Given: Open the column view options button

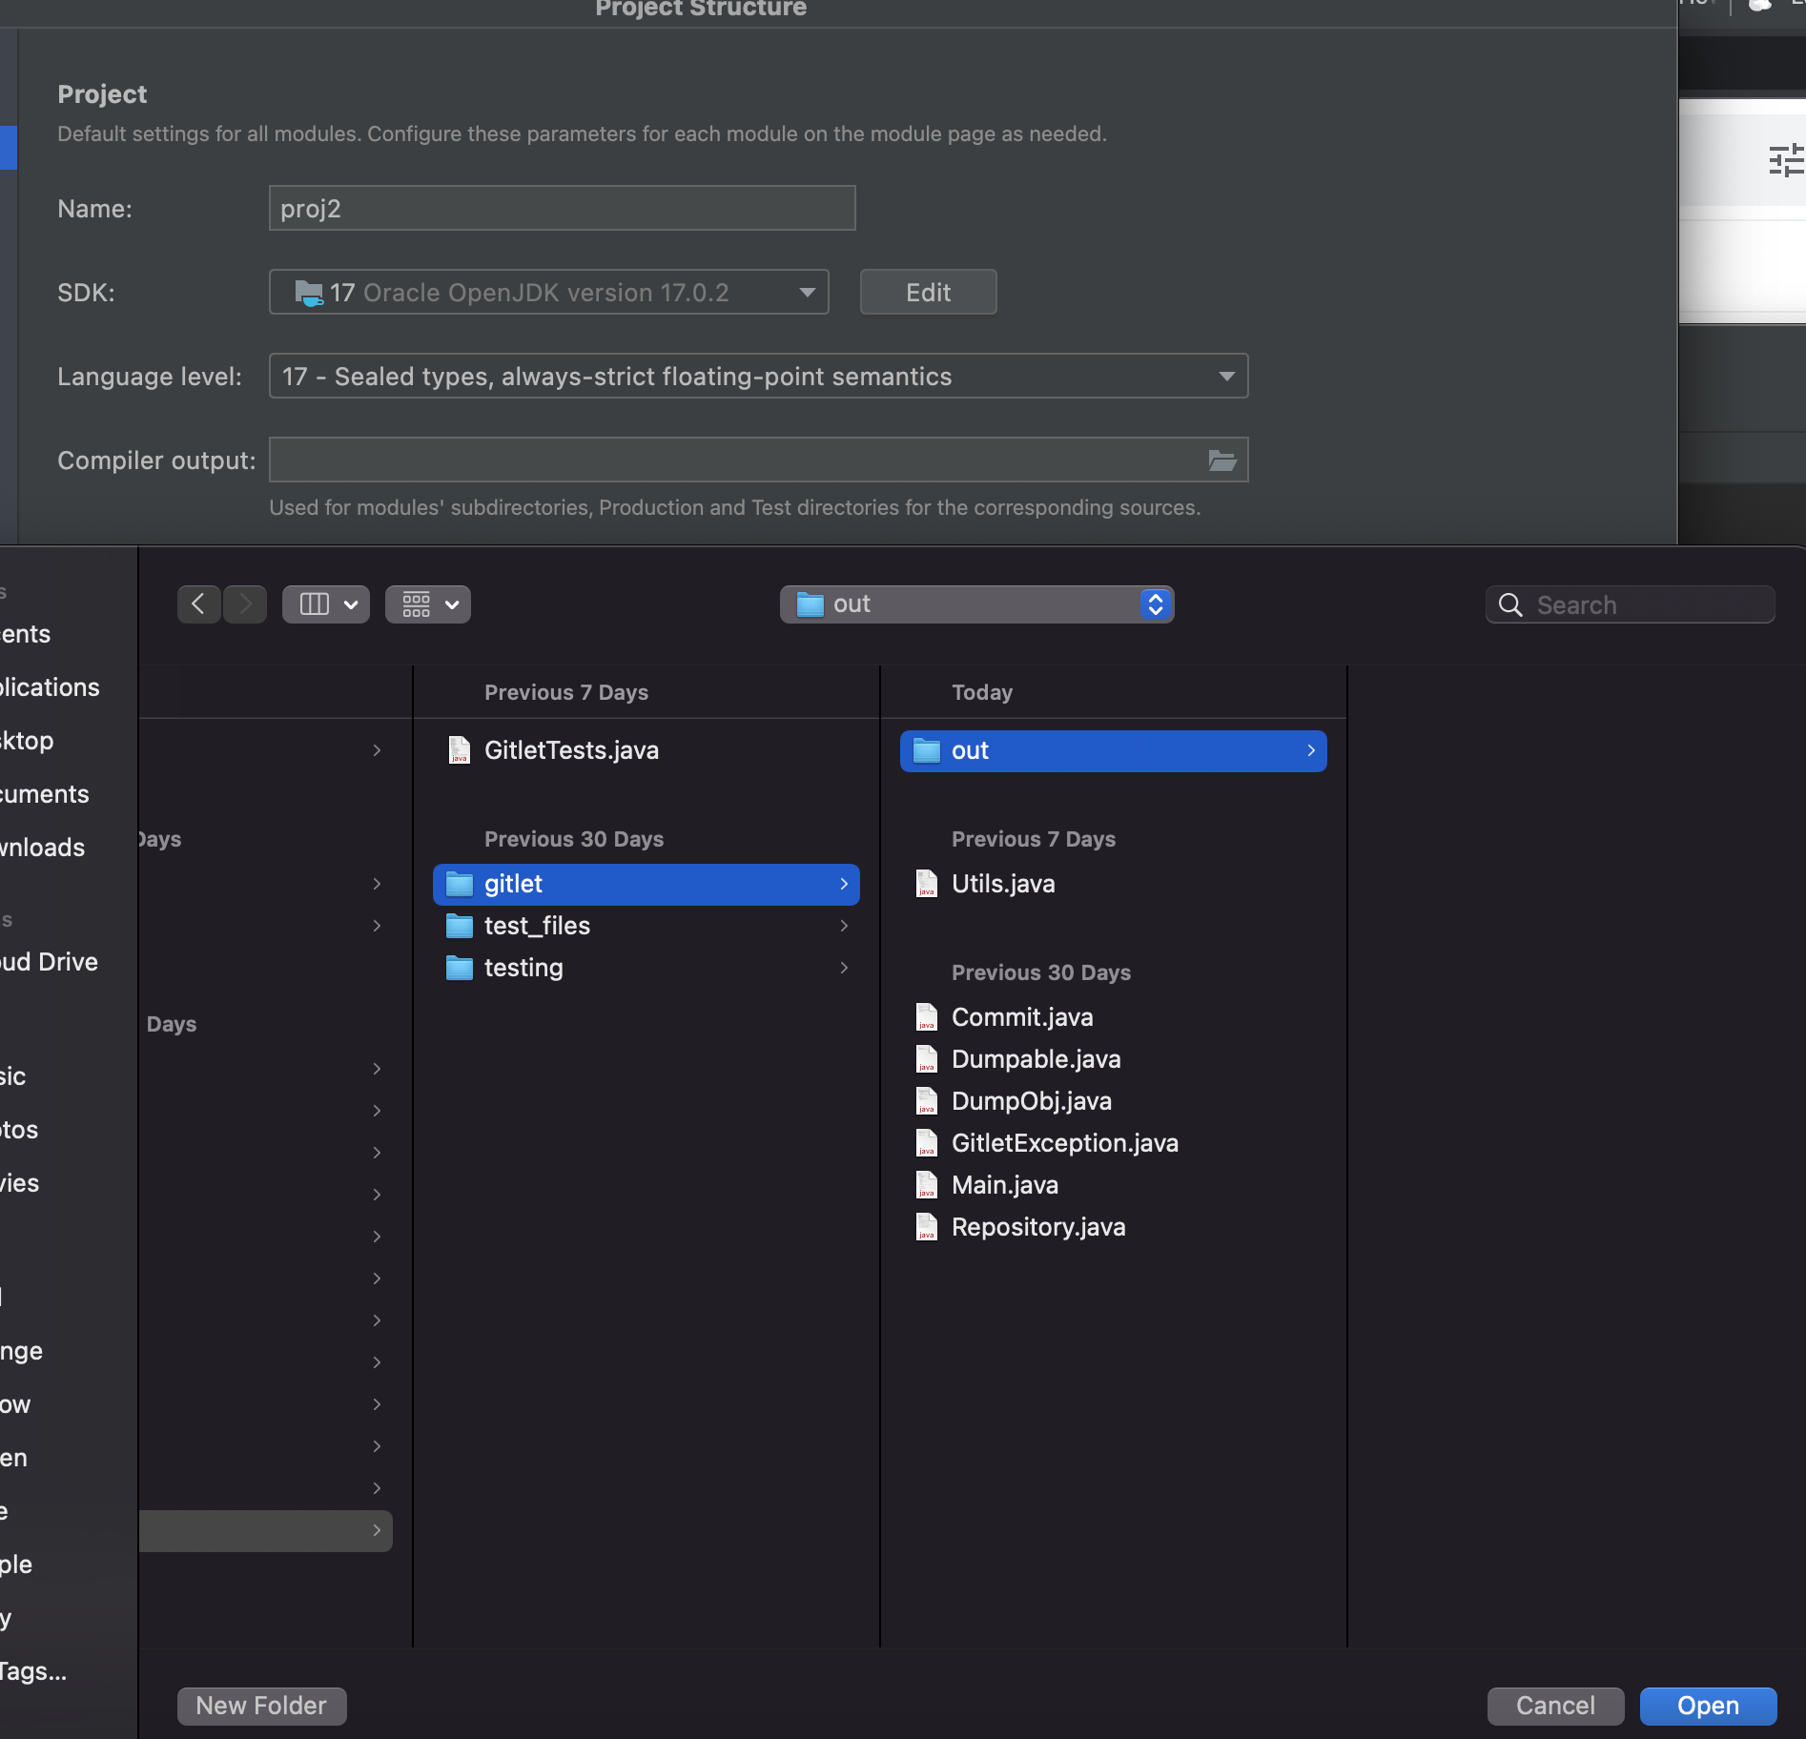Looking at the screenshot, I should tap(326, 604).
